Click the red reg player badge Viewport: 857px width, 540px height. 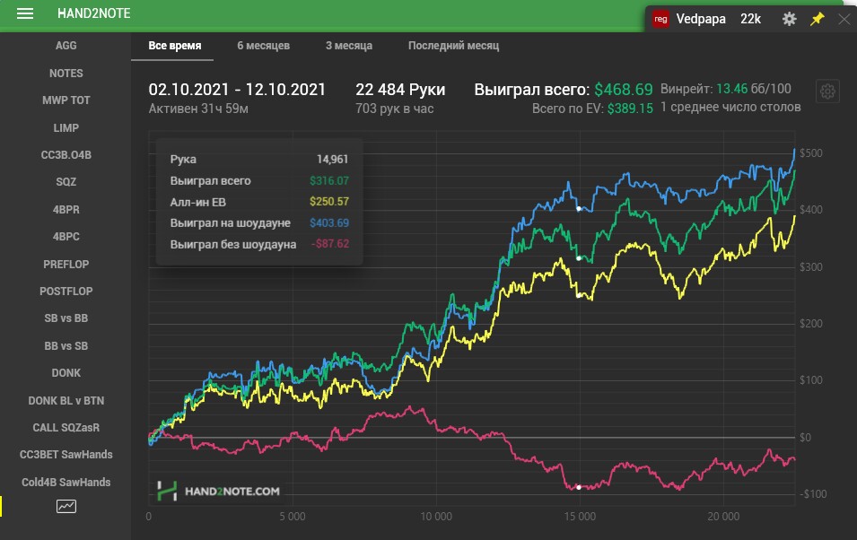[x=661, y=19]
